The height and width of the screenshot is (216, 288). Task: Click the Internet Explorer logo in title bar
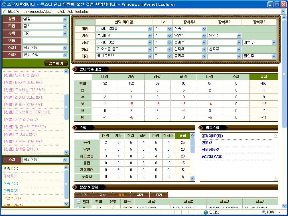click(x=4, y=4)
